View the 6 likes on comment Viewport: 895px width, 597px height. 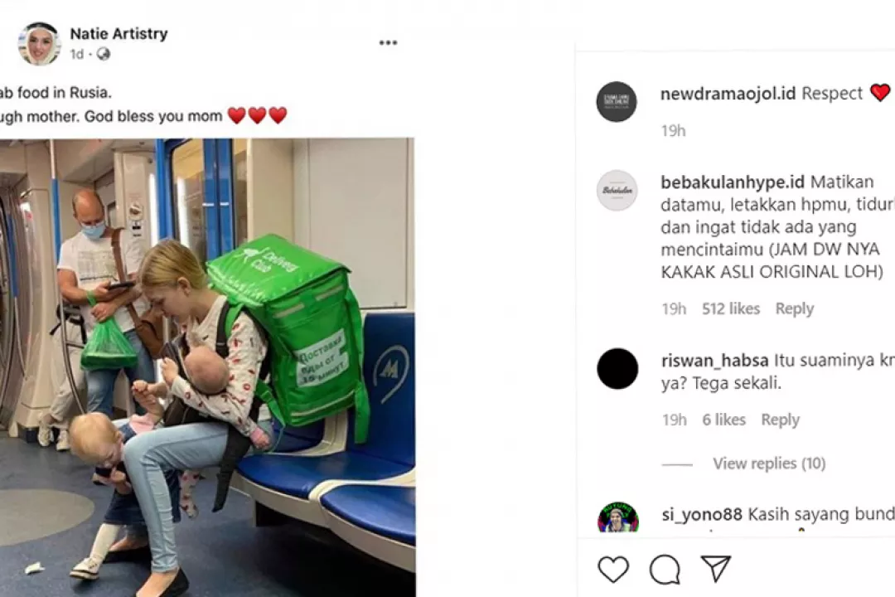pyautogui.click(x=723, y=420)
